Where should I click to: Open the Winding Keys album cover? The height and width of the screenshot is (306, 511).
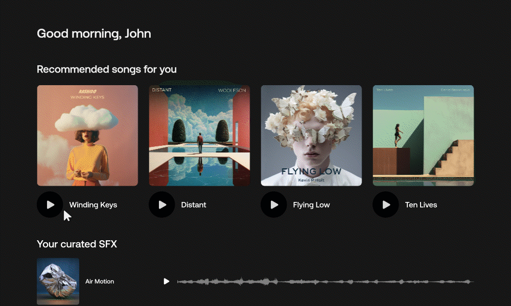click(87, 135)
